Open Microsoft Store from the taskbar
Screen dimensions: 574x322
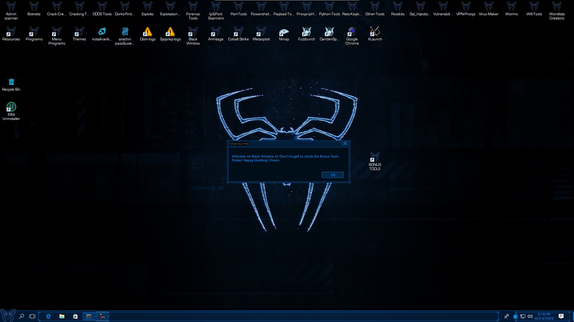click(x=75, y=316)
